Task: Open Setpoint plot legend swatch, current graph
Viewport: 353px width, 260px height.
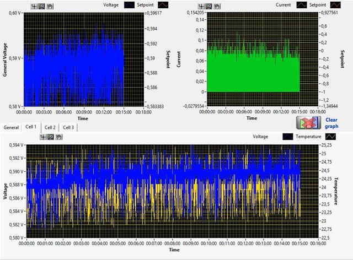Action: (335, 5)
